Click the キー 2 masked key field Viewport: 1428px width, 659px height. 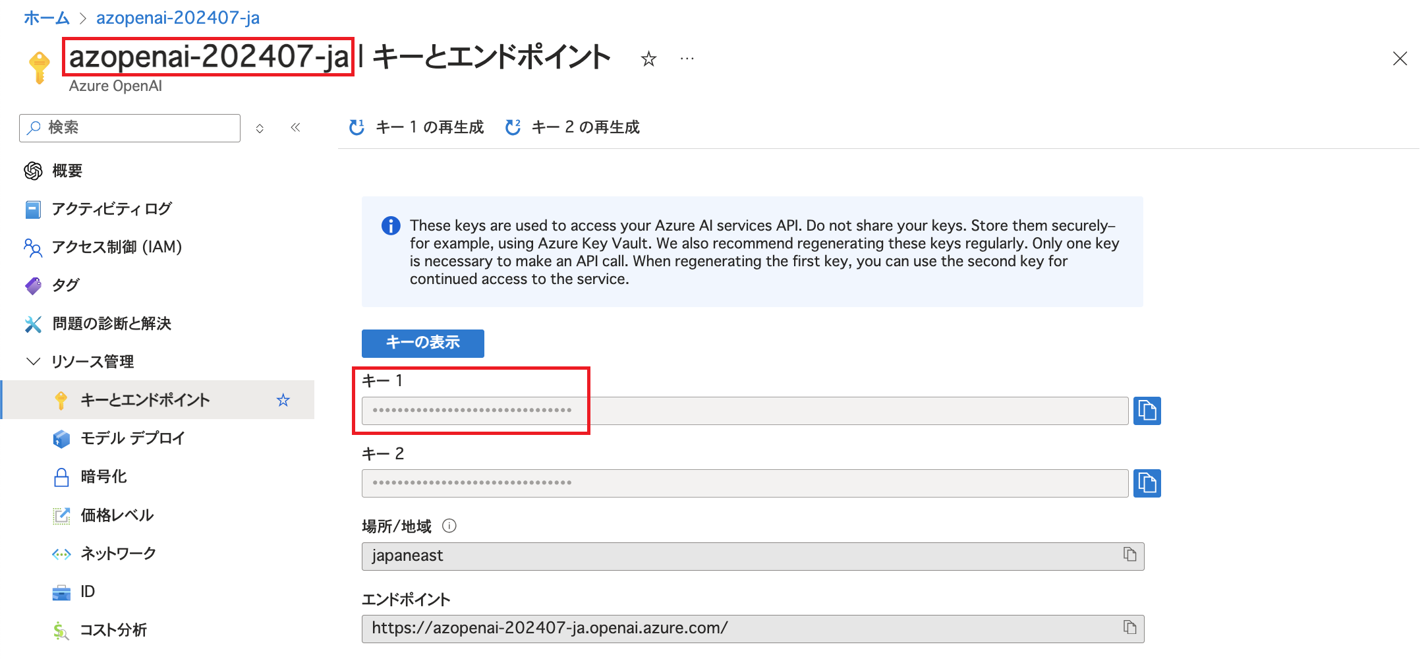(745, 483)
